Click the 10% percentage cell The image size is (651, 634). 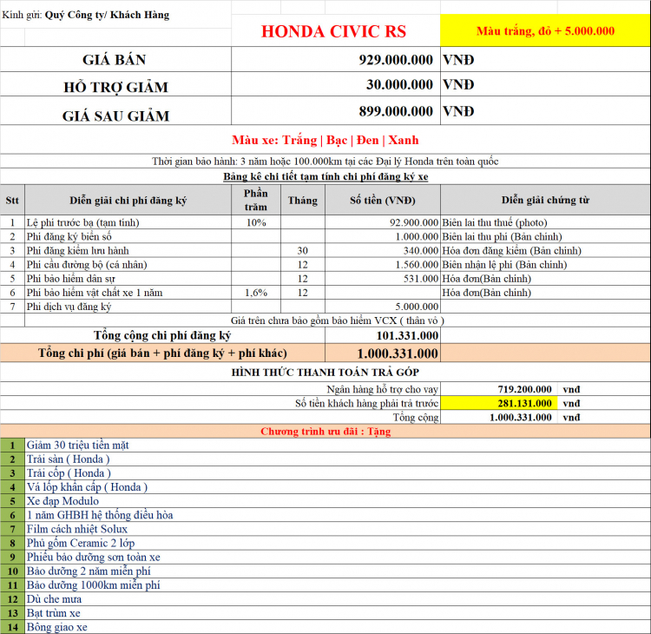coord(256,222)
